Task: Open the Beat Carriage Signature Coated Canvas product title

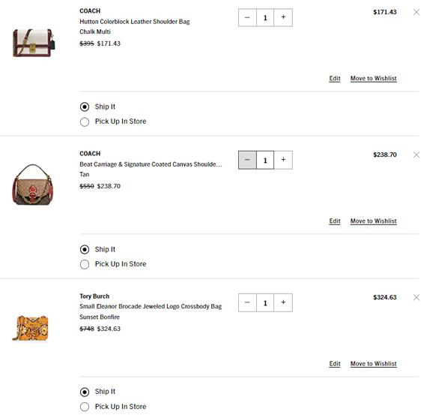Action: click(x=151, y=164)
